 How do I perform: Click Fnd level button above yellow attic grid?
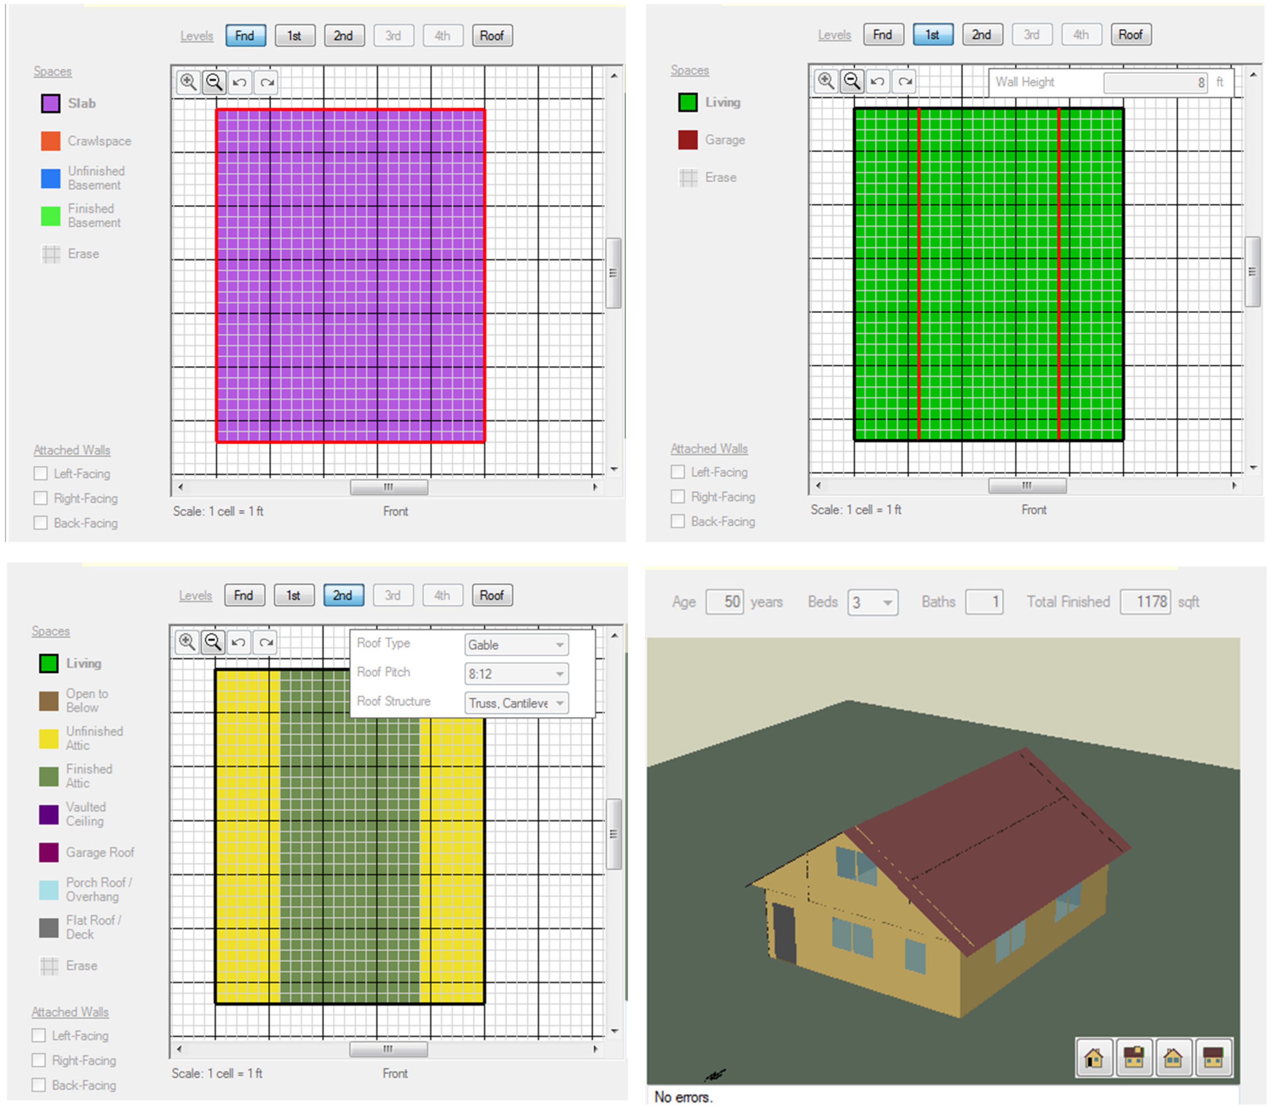(x=243, y=595)
